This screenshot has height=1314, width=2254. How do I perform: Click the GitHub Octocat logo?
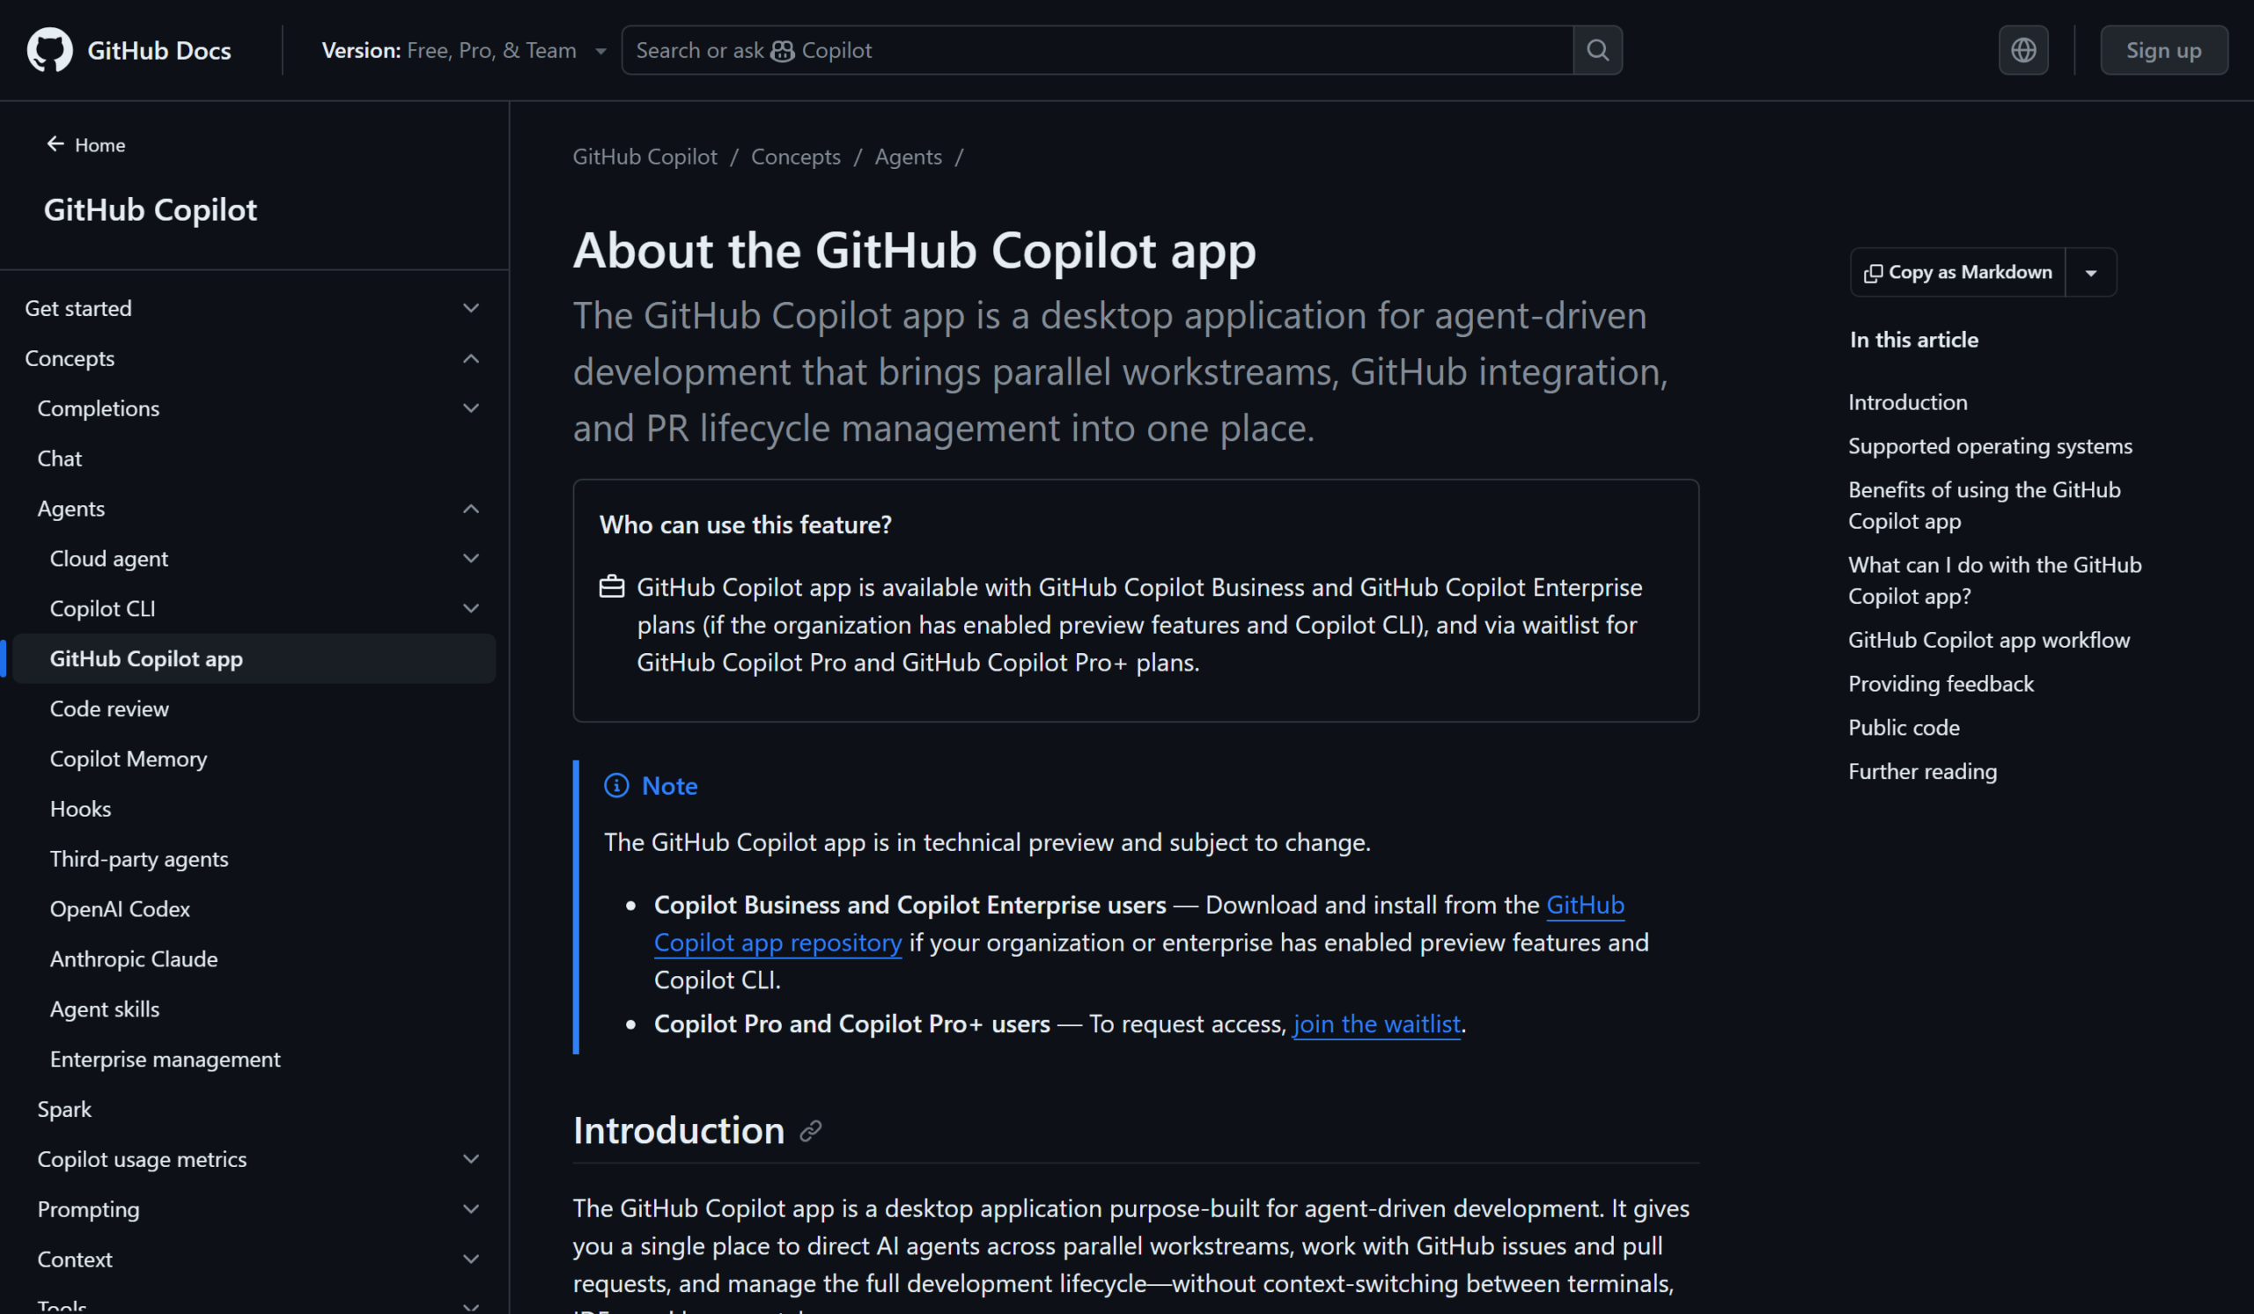click(x=49, y=50)
